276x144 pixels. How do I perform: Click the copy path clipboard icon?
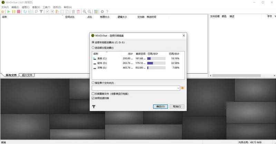(x=57, y=12)
